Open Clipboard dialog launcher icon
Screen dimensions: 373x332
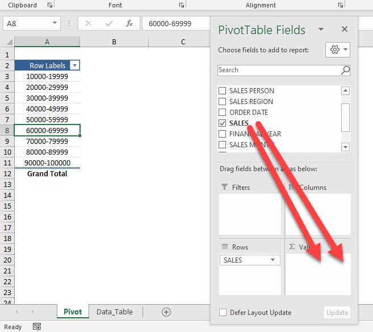(50, 5)
